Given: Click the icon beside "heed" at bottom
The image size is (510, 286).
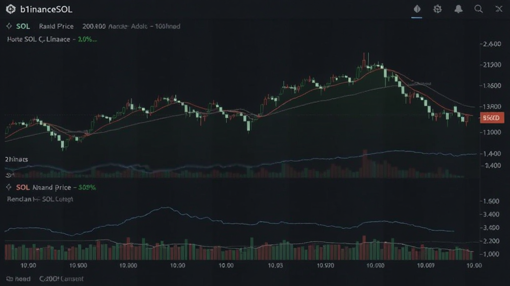Looking at the screenshot, I should pos(9,279).
